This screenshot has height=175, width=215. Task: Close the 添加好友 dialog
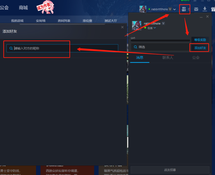(x=122, y=27)
